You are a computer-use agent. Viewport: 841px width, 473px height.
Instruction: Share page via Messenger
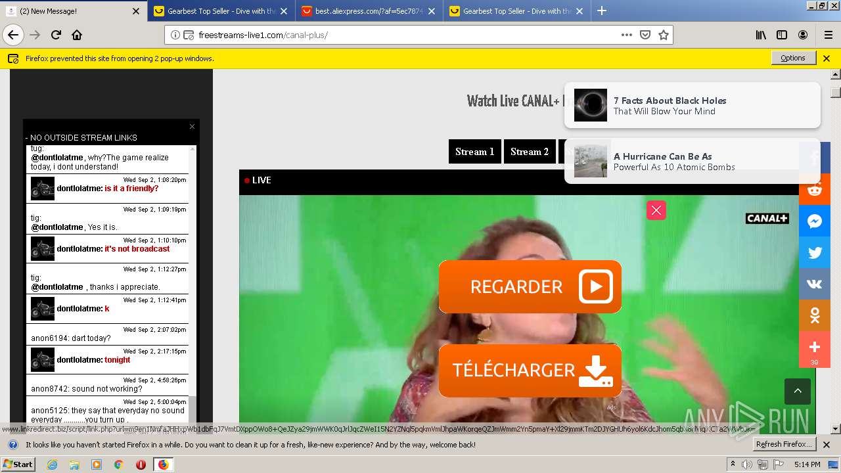815,221
